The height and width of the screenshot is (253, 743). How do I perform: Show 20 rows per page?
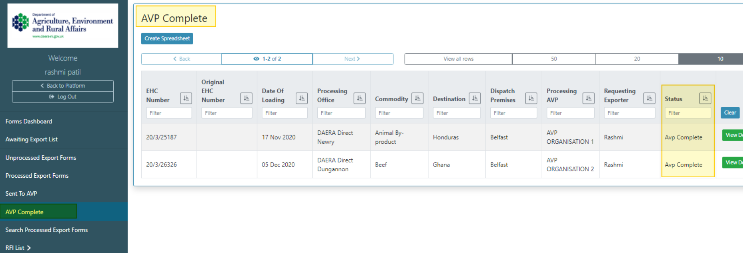click(637, 59)
